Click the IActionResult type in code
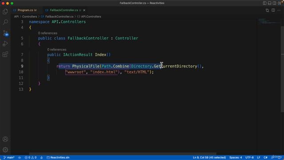Image resolution: width=284 pixels, height=160 pixels. point(78,55)
